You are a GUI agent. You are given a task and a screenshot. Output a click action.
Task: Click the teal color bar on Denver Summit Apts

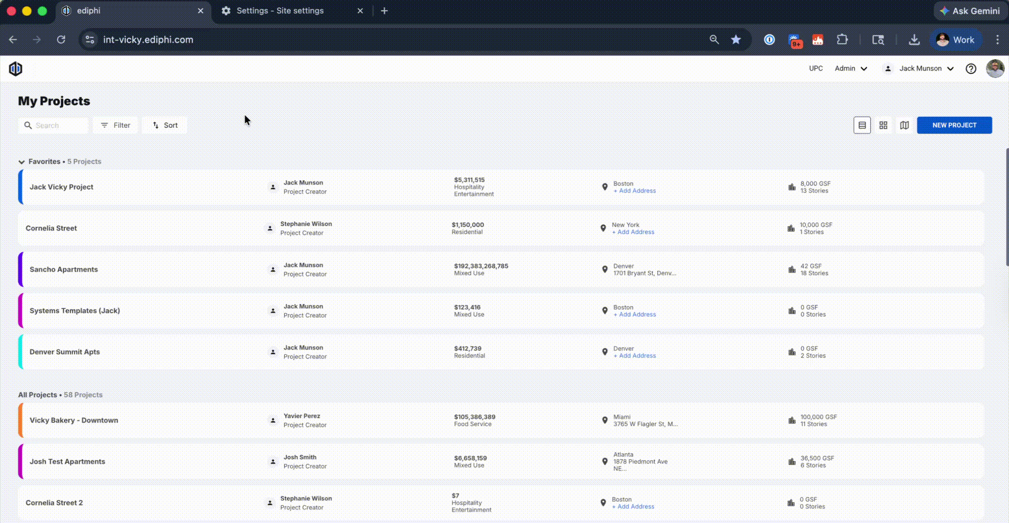point(20,352)
